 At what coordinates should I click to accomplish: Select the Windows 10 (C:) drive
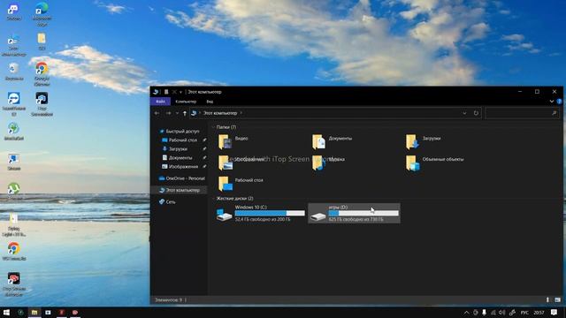(x=260, y=213)
